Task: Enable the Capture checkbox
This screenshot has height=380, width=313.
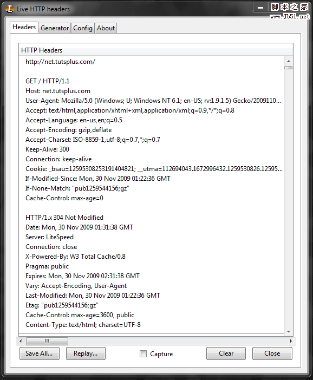Action: pyautogui.click(x=143, y=354)
